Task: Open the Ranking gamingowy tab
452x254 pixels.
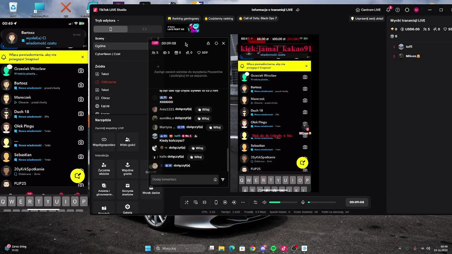Action: click(184, 18)
